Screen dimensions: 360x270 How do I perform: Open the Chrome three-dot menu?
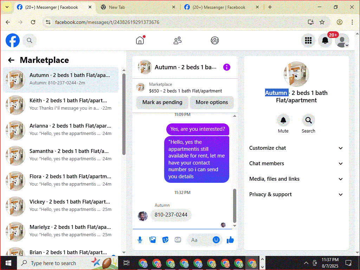pyautogui.click(x=352, y=22)
